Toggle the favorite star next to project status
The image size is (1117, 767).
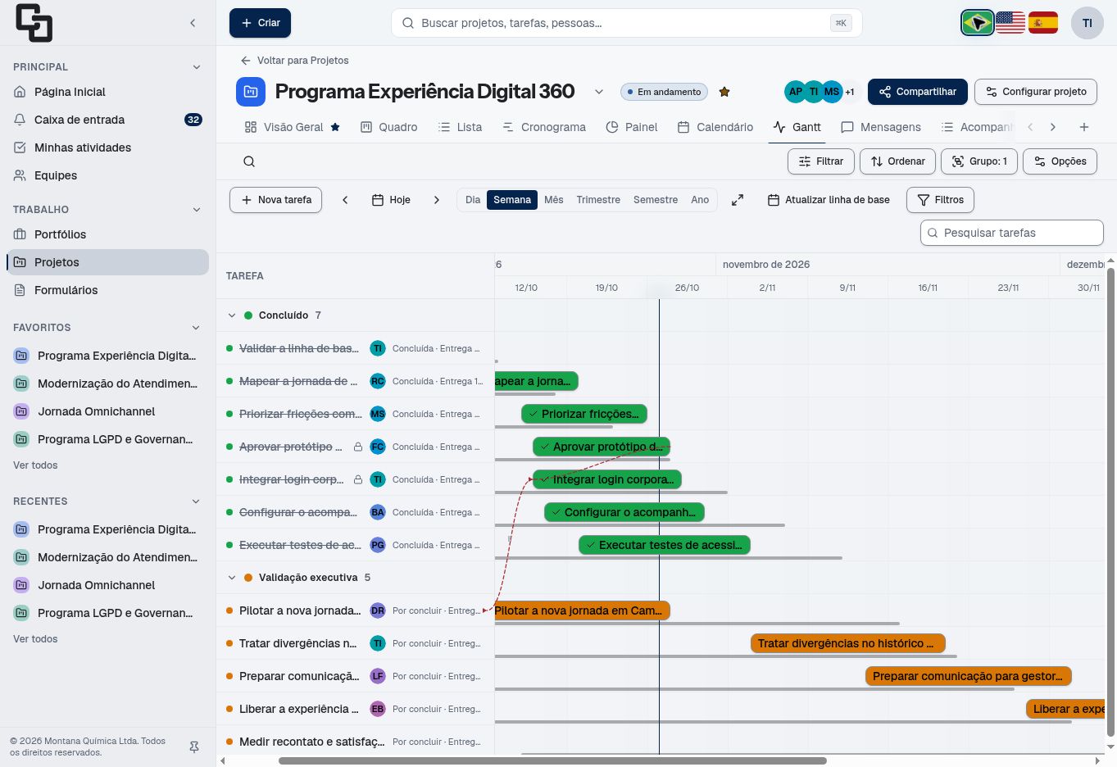[724, 92]
